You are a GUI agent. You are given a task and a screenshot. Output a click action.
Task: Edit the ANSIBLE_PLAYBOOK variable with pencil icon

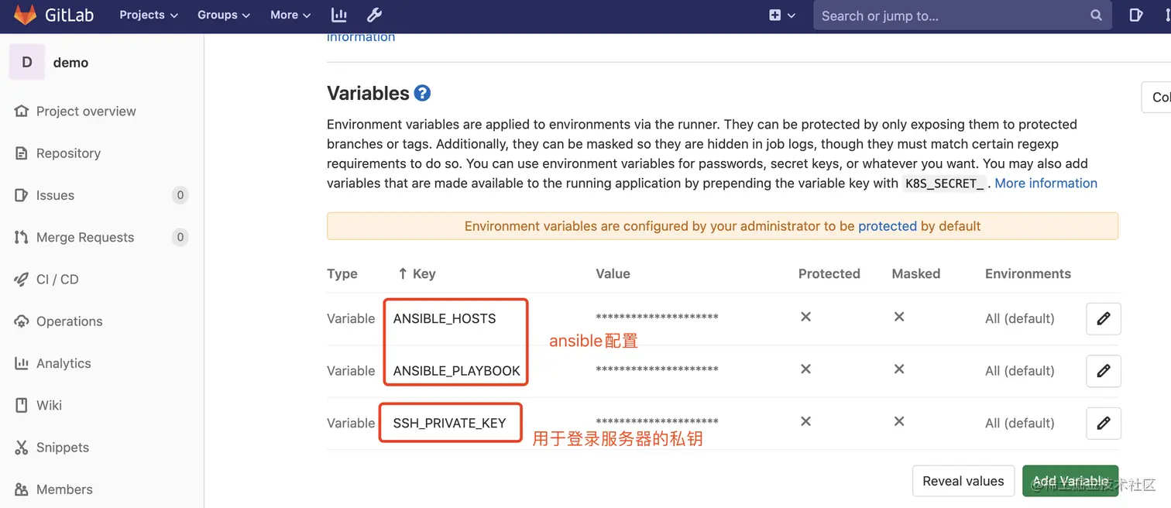click(x=1103, y=371)
